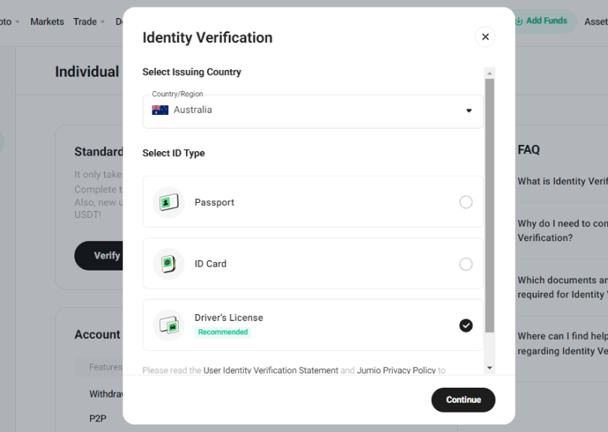608x432 pixels.
Task: Open the Australia country selector field
Action: 313,111
